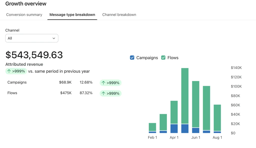The height and width of the screenshot is (148, 256).
Task: Click the Campaigns row label
Action: [x=17, y=82]
